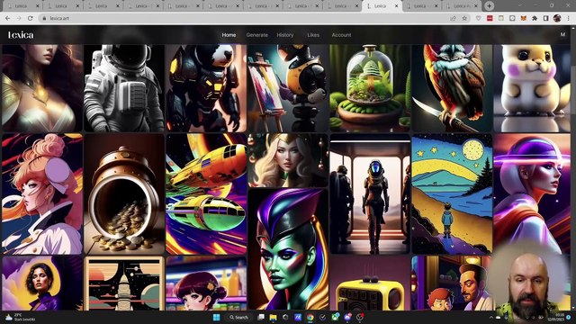Image resolution: width=576 pixels, height=324 pixels.
Task: Open the tab search dropdown chevron
Action: 520,6
